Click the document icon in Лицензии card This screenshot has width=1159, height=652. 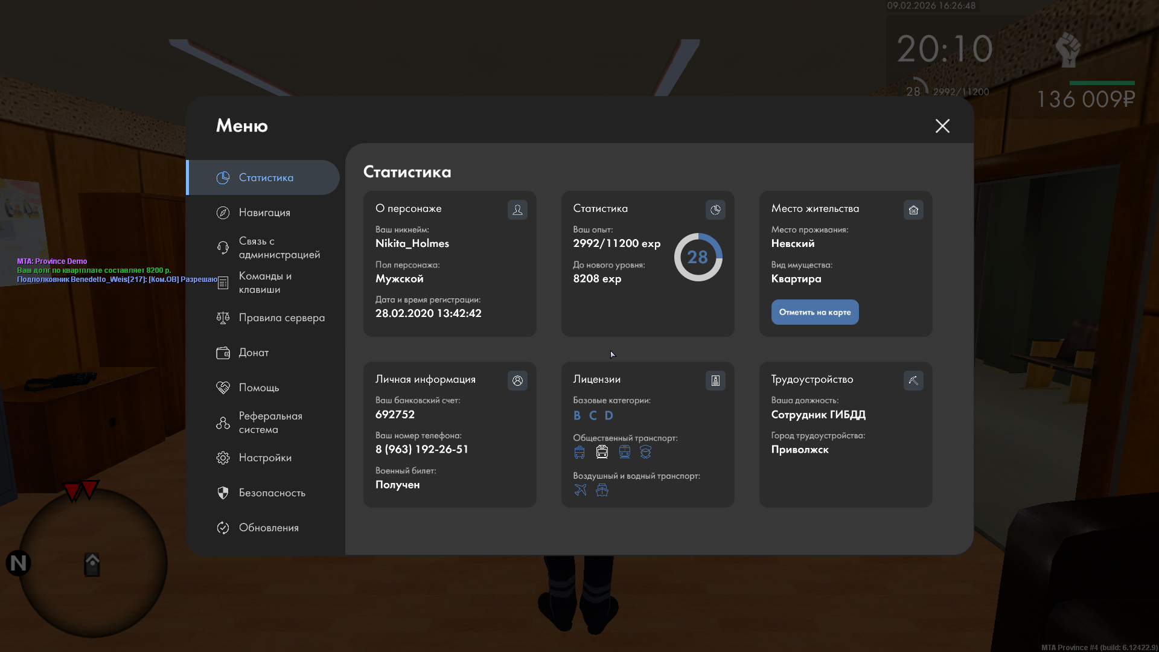point(715,380)
